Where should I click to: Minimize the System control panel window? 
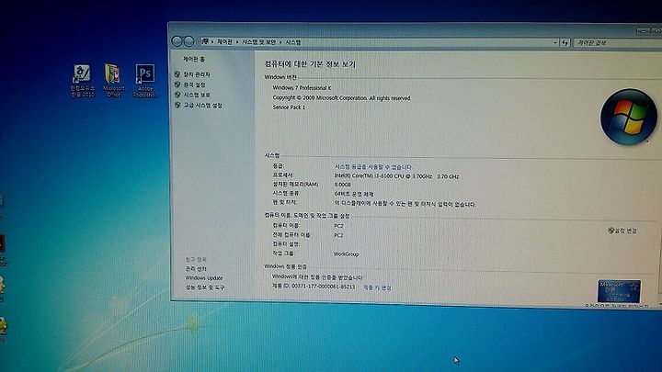(x=643, y=31)
